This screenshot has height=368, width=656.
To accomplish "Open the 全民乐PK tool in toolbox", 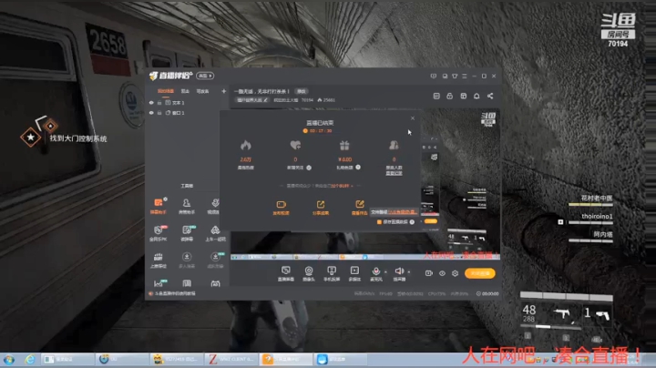I will pos(158,233).
